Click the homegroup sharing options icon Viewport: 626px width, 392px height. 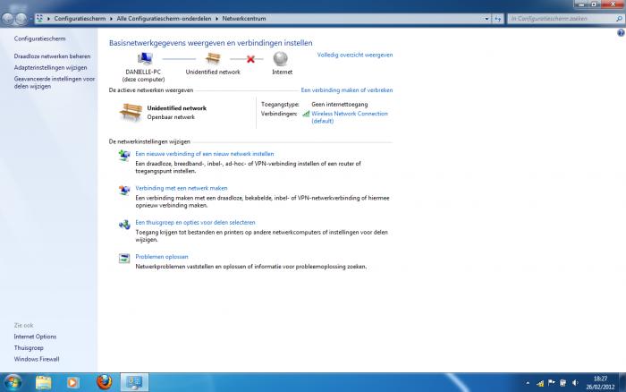pos(124,224)
